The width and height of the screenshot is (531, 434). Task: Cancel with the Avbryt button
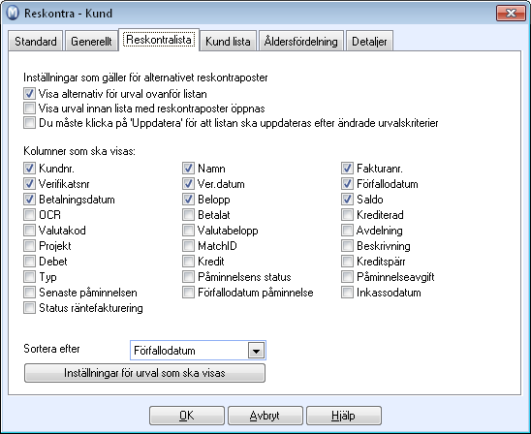click(265, 416)
